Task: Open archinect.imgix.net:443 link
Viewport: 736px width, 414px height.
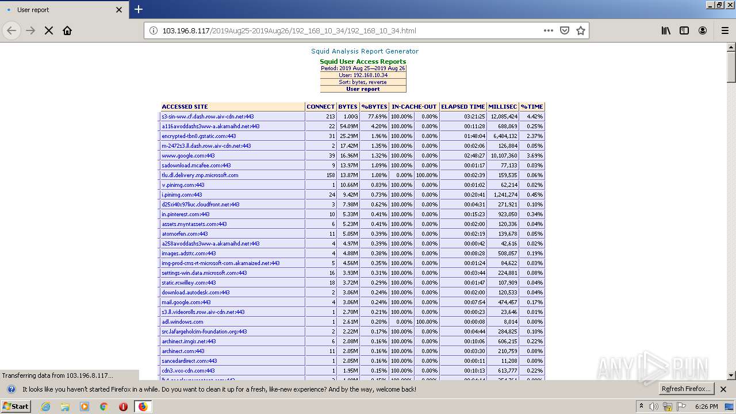Action: [x=189, y=342]
